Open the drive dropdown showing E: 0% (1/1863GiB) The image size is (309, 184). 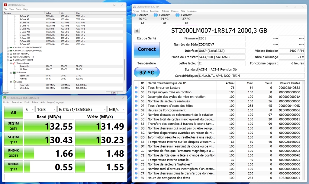click(82, 109)
